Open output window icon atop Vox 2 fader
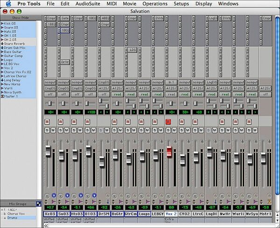Image resolution: width=280 pixels, height=228 pixels. tap(175, 142)
